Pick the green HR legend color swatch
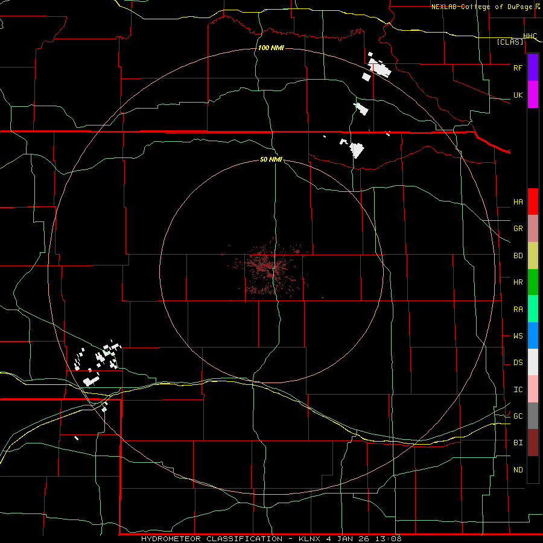The width and height of the screenshot is (543, 543). pos(533,282)
